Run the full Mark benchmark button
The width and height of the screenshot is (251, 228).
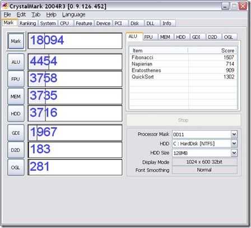coord(16,41)
